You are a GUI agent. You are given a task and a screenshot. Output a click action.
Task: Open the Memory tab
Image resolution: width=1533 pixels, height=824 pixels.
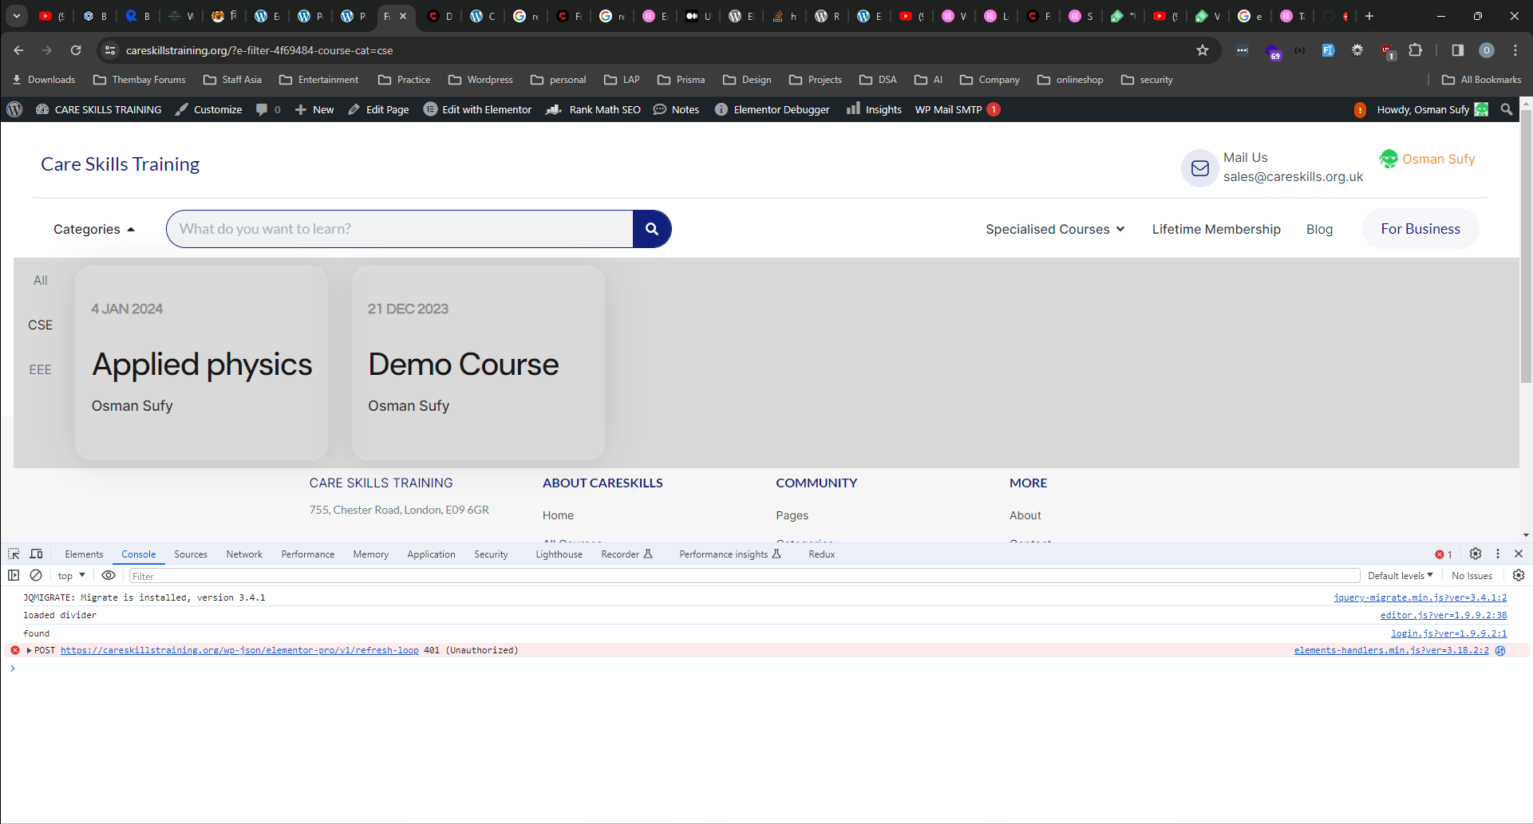point(371,554)
